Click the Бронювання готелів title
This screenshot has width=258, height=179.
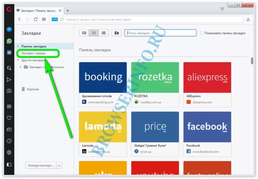(97, 96)
